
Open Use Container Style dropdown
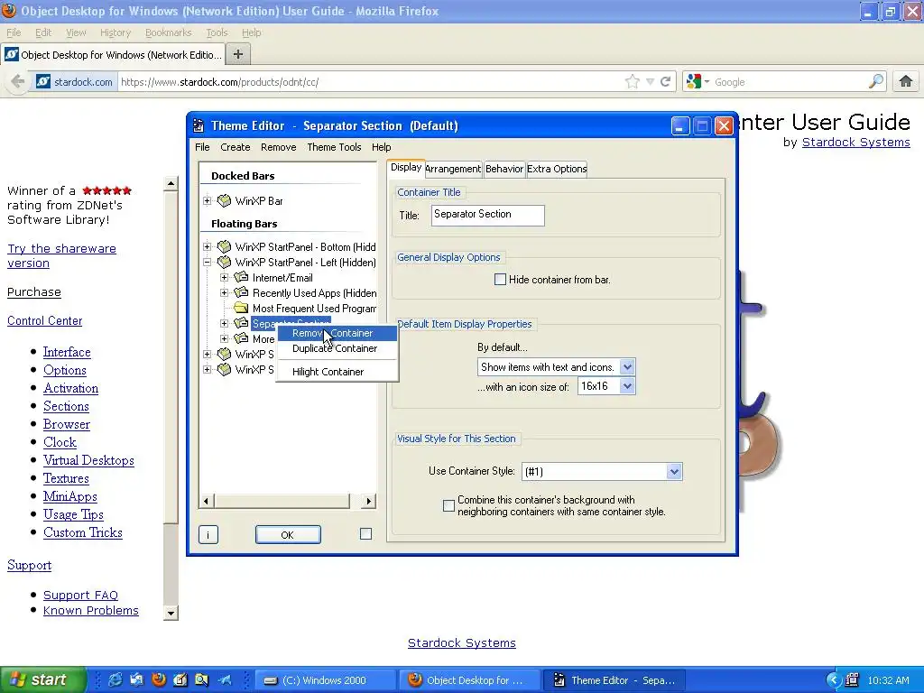coord(674,471)
